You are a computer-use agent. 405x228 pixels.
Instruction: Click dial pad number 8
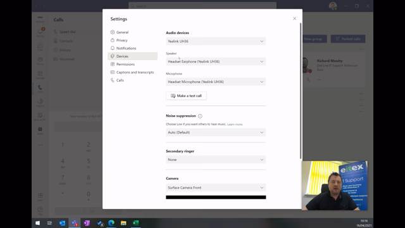click(x=89, y=179)
